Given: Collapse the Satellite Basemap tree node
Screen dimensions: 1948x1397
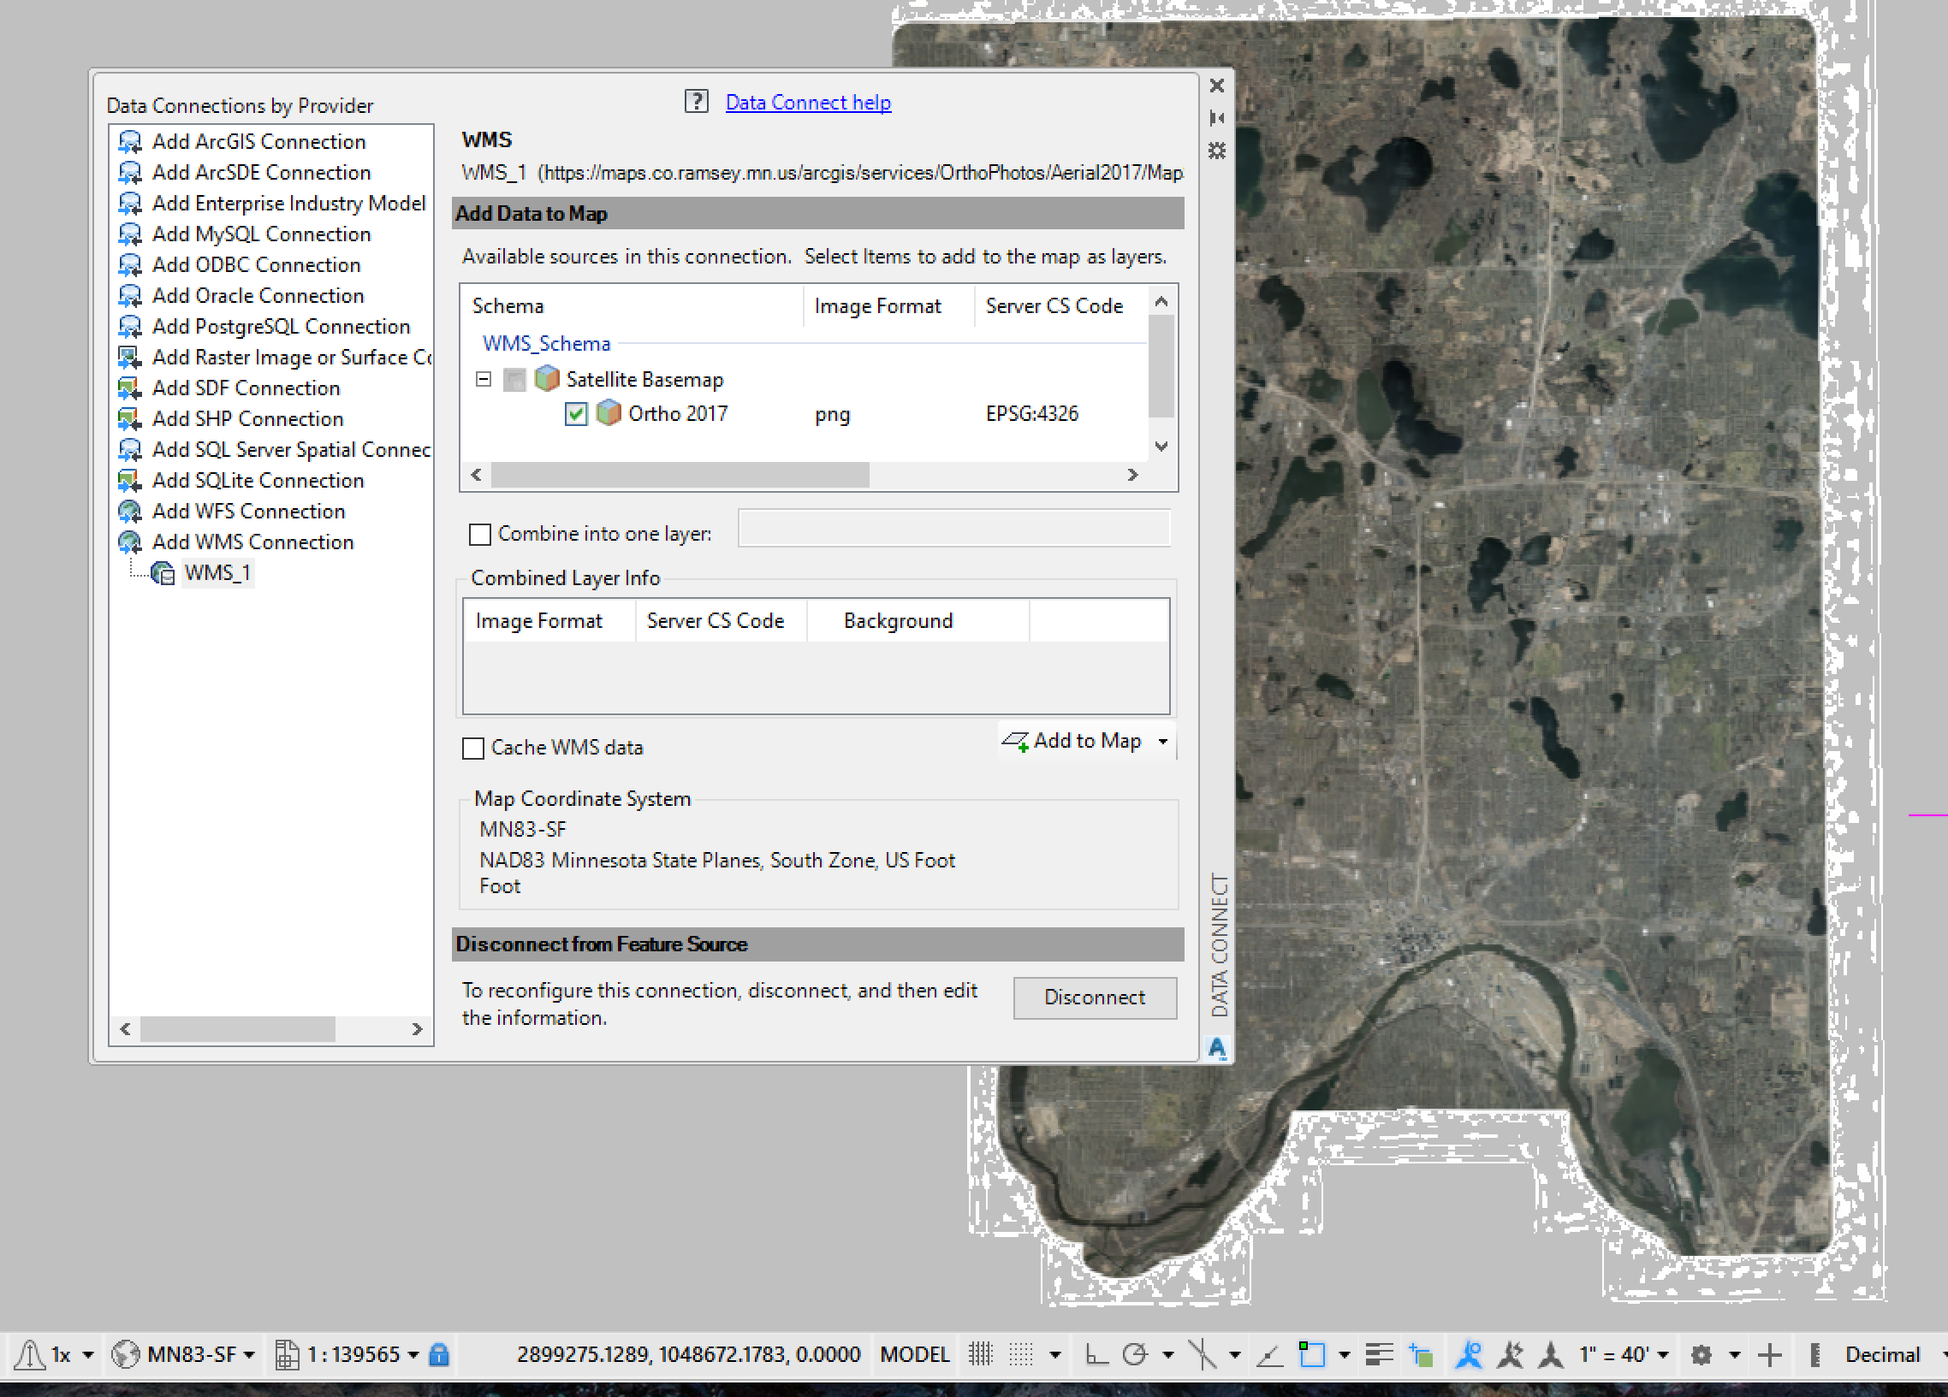Looking at the screenshot, I should pyautogui.click(x=483, y=379).
